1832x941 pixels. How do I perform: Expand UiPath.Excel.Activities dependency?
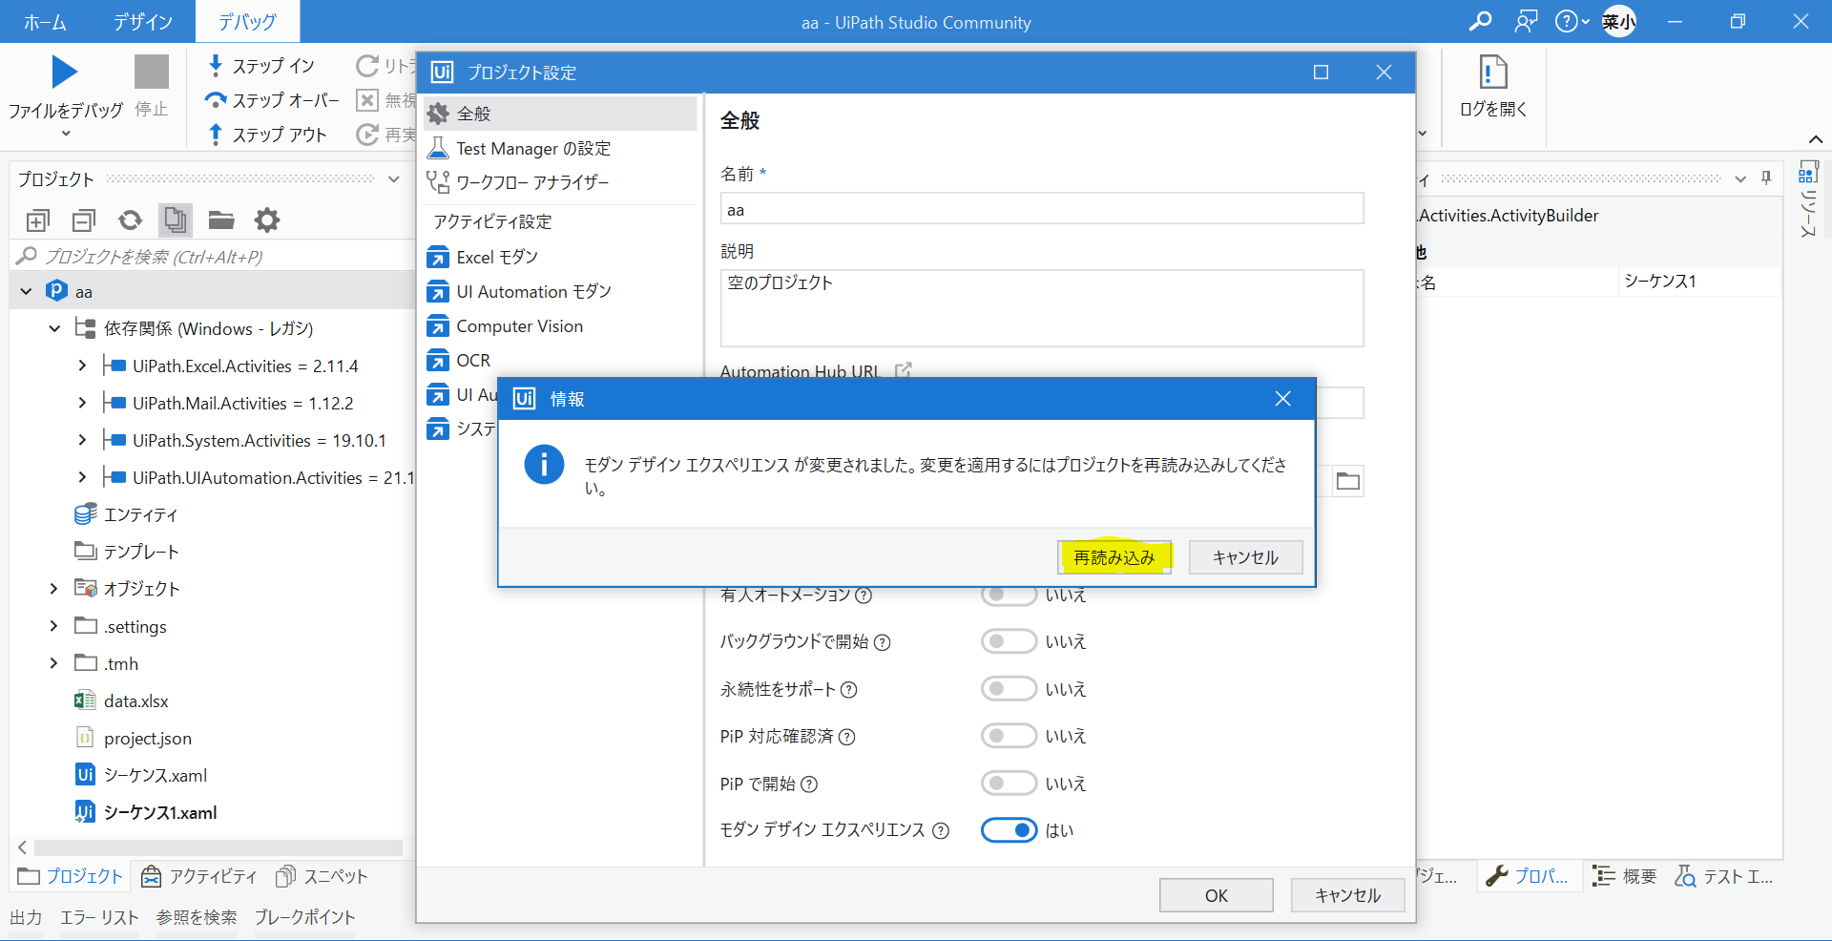[x=82, y=366]
